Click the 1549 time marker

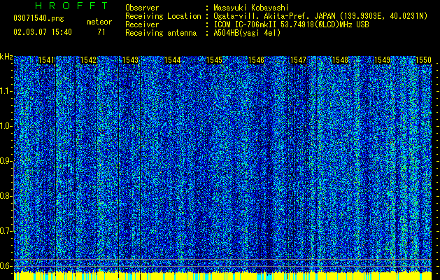pyautogui.click(x=383, y=60)
